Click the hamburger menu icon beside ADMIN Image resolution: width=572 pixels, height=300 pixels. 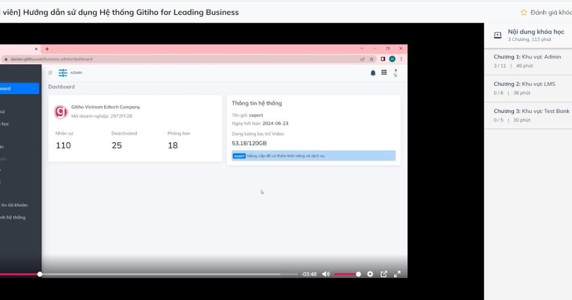point(50,73)
